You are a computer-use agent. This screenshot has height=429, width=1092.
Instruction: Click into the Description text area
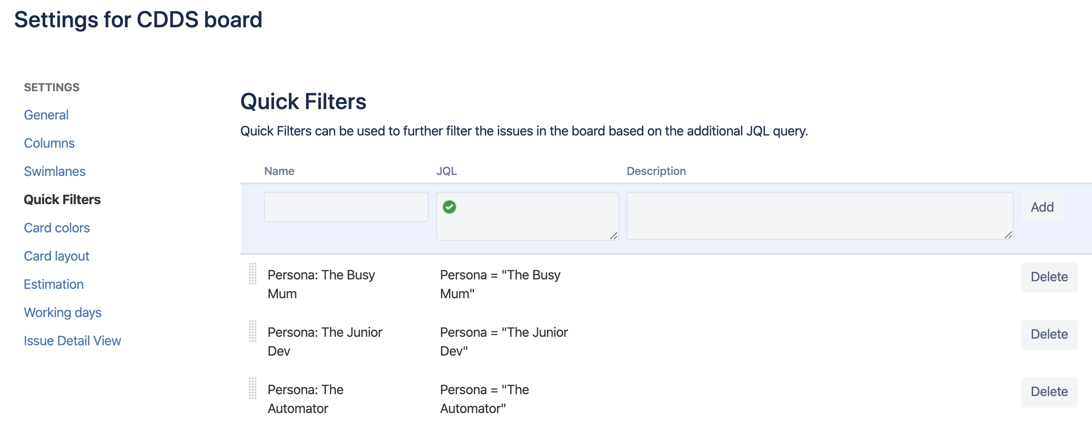pos(819,215)
